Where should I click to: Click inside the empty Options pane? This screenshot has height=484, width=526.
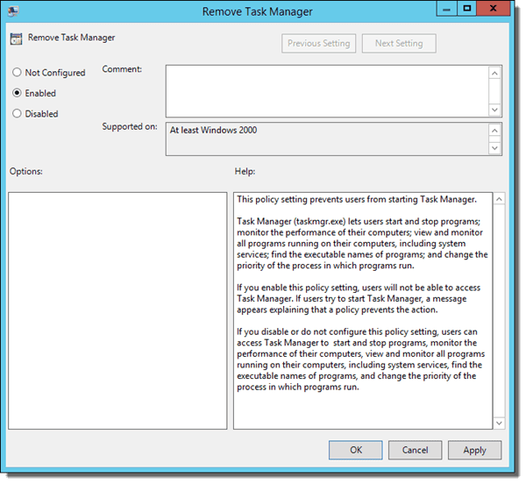tap(117, 310)
